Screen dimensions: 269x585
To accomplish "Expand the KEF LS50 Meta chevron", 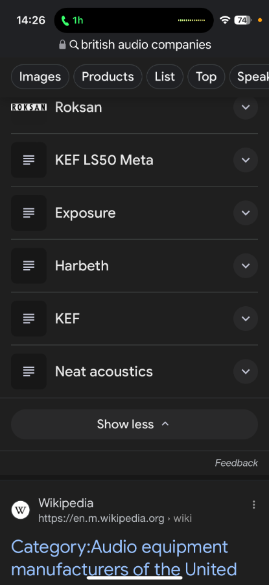I will coord(246,160).
